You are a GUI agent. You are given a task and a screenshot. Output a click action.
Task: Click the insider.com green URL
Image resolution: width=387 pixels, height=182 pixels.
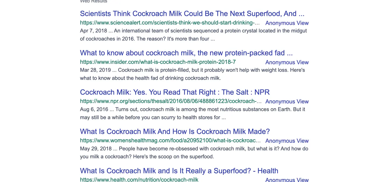coord(158,62)
